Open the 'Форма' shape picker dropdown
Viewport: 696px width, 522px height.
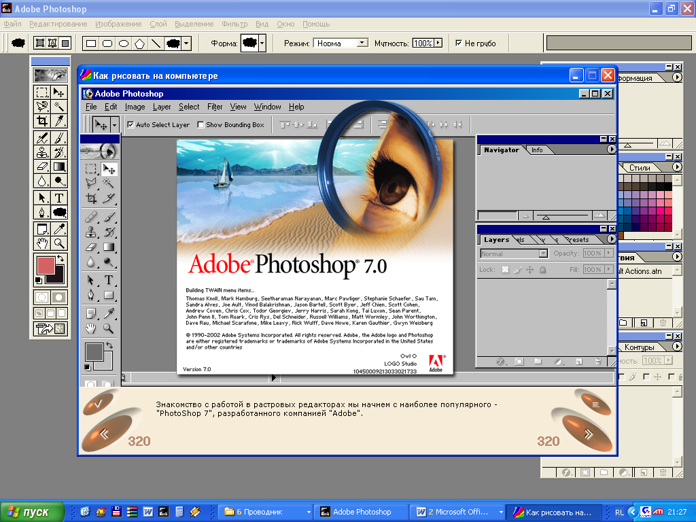(x=262, y=43)
